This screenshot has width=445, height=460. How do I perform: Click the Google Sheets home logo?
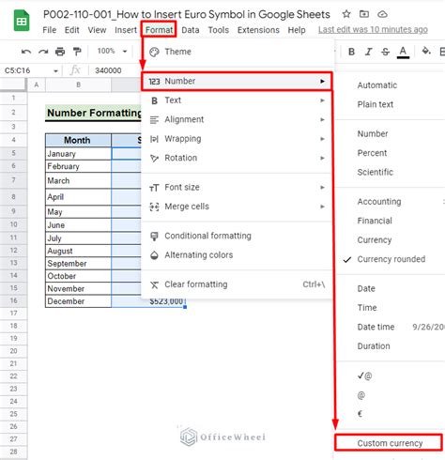pyautogui.click(x=22, y=21)
